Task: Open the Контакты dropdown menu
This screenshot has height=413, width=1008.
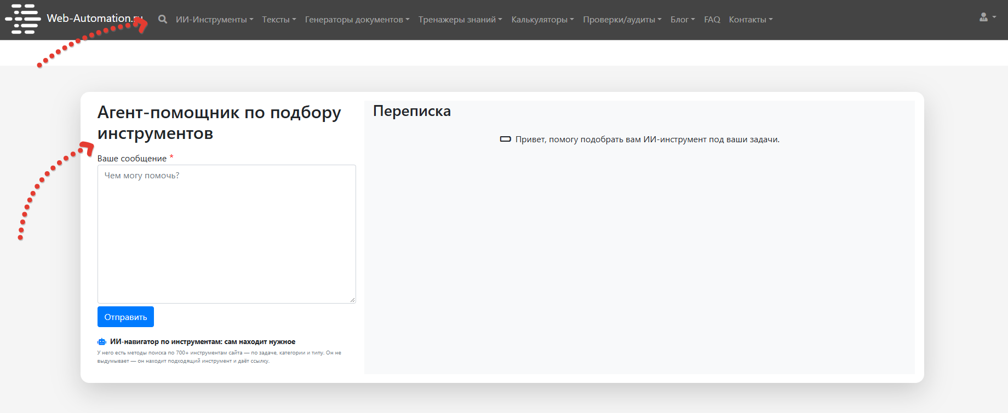Action: pyautogui.click(x=751, y=20)
